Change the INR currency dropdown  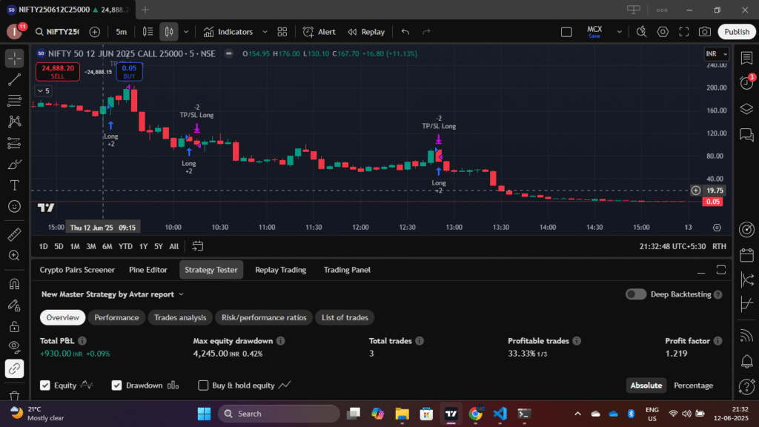[717, 53]
